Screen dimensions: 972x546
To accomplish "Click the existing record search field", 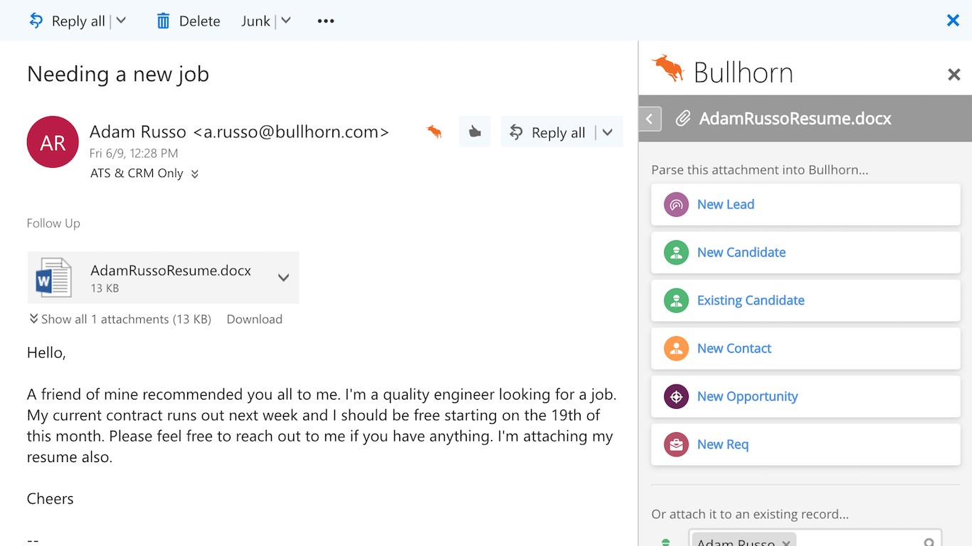I will (x=815, y=538).
